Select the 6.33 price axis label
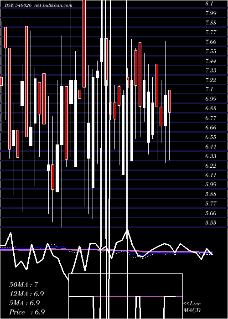 click(211, 156)
